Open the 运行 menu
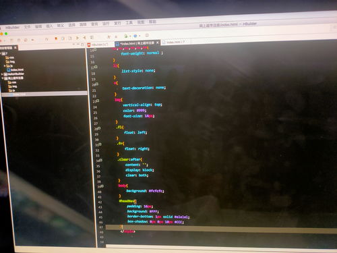 (106, 24)
